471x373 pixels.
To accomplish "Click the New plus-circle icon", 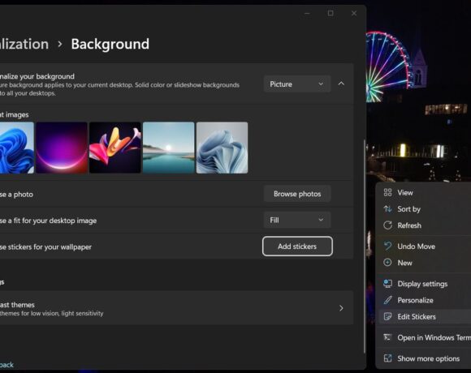I will click(x=387, y=263).
